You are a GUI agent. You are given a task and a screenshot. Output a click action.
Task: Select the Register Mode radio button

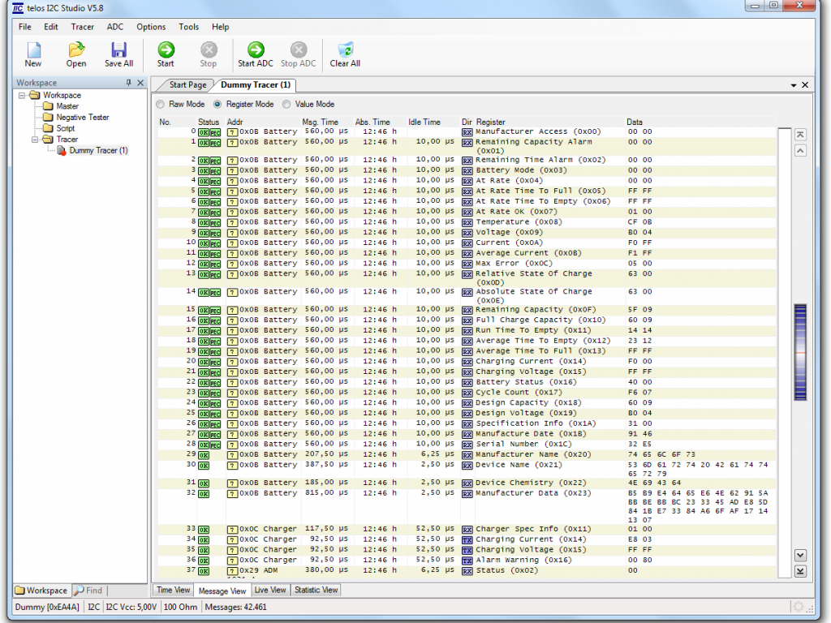[217, 105]
